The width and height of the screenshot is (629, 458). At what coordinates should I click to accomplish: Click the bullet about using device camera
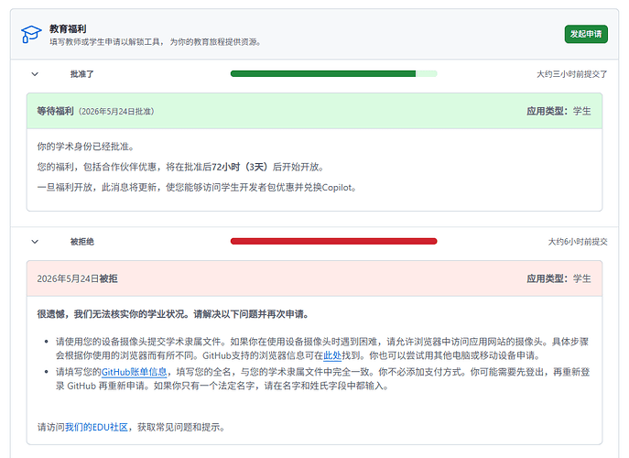click(322, 348)
